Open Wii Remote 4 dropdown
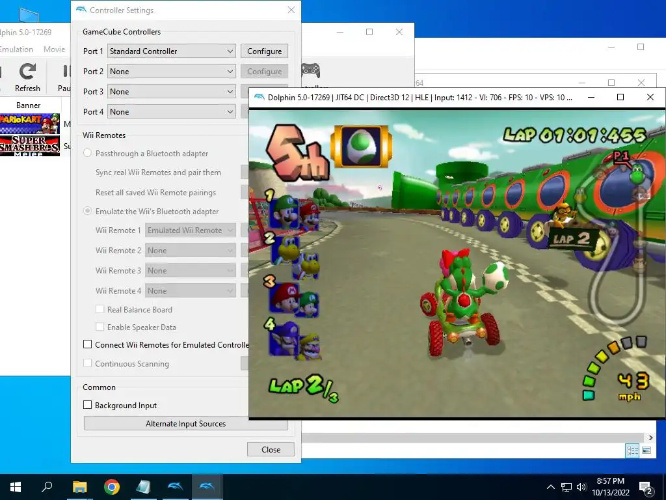Screen dimensions: 666x500 [191, 291]
